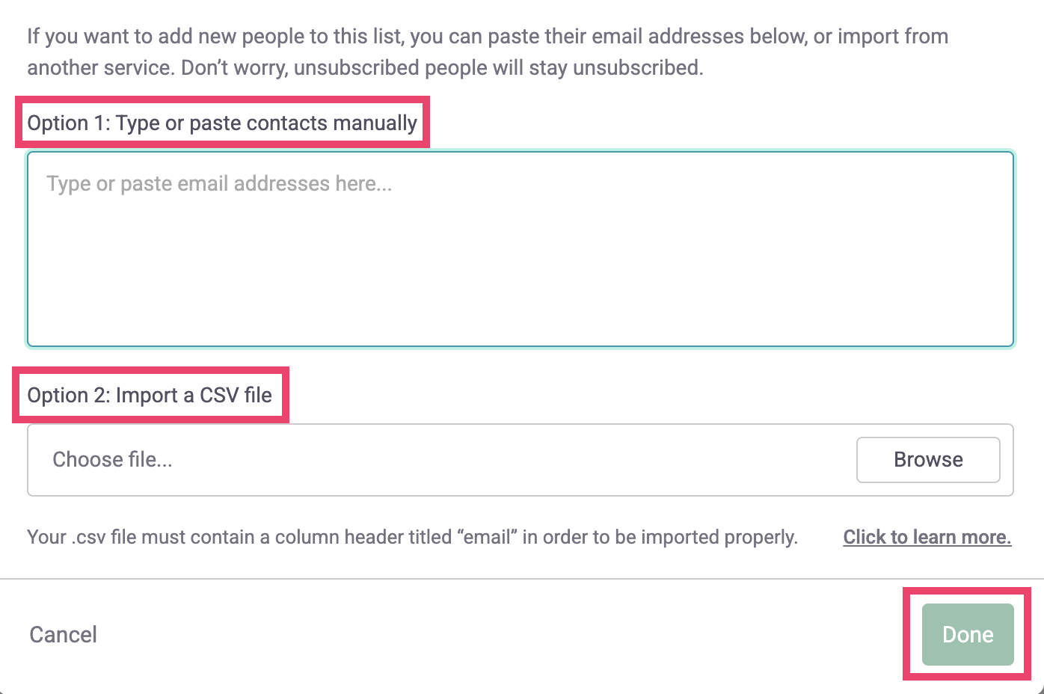This screenshot has height=694, width=1044.
Task: Focus the 'Type or paste email addresses here' box
Action: (x=521, y=247)
